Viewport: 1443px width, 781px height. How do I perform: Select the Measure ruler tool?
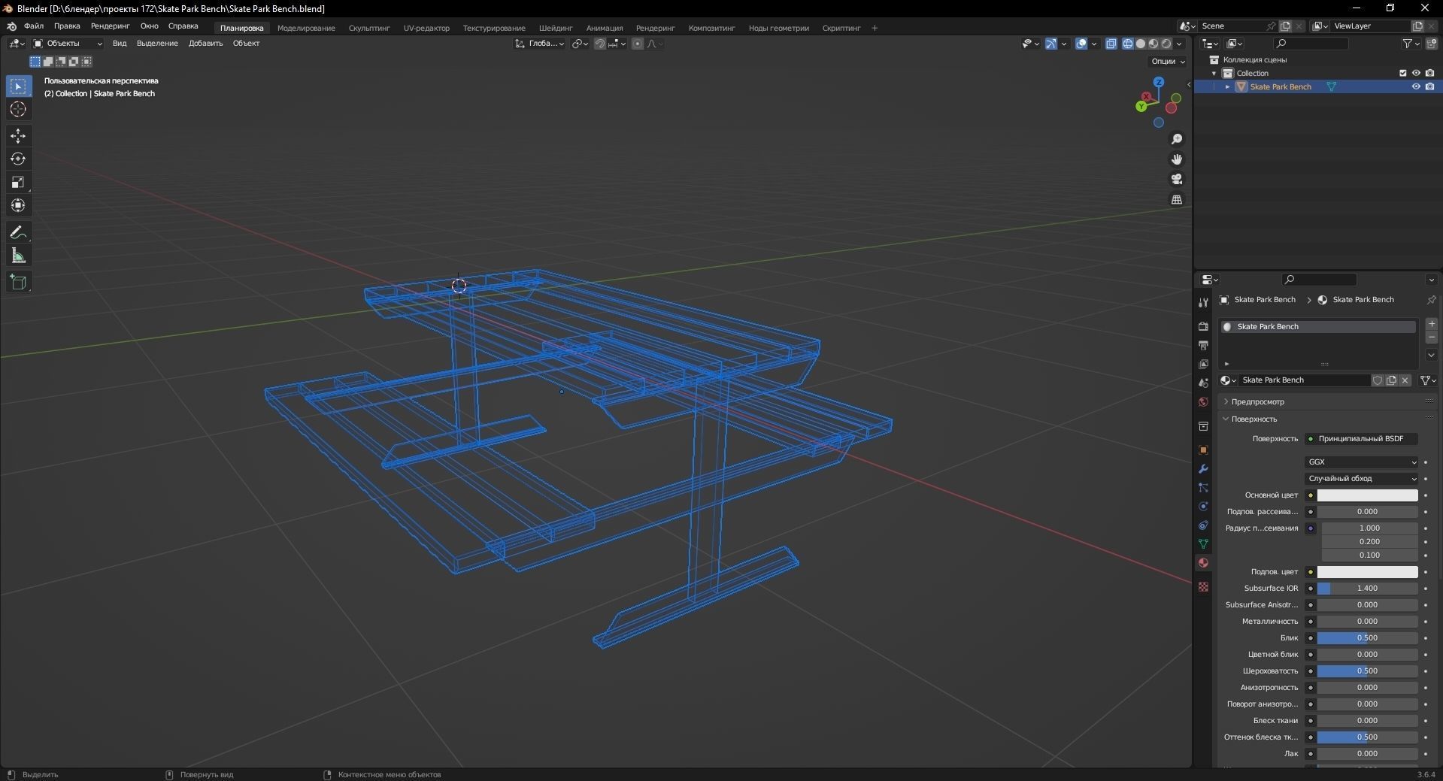(18, 256)
